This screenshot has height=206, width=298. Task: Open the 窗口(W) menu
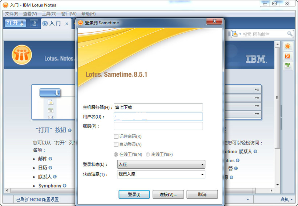pos(69,14)
